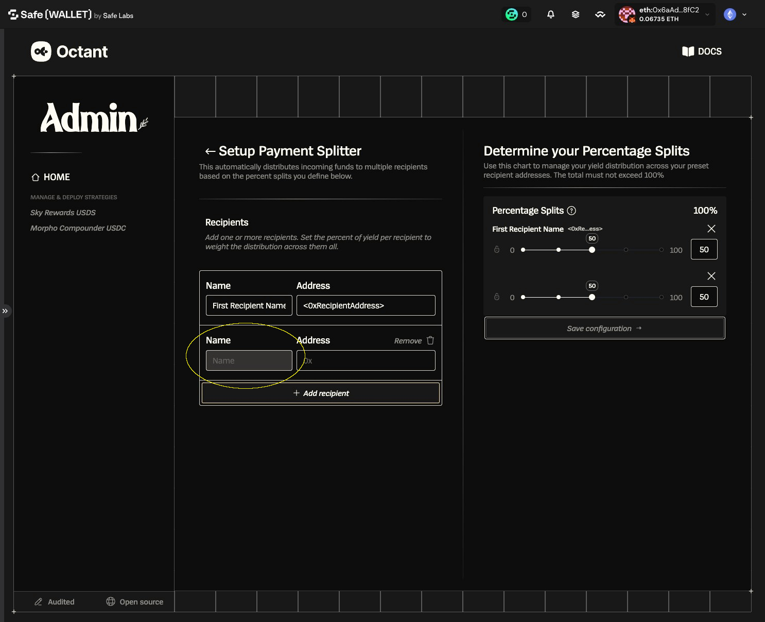Image resolution: width=765 pixels, height=622 pixels.
Task: Remove the second recipient split with X
Action: [x=711, y=276]
